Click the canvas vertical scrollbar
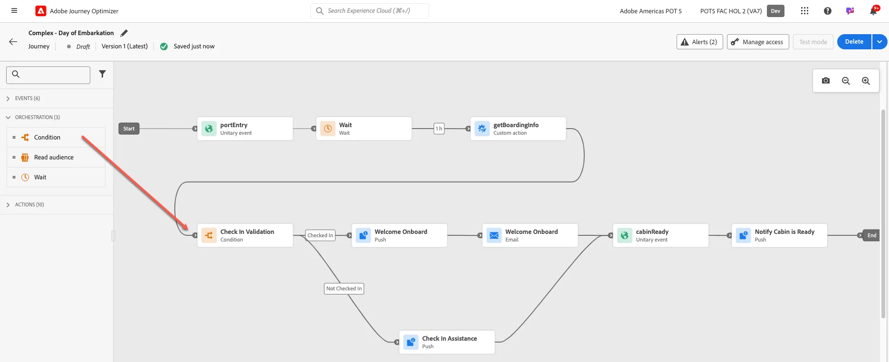889x362 pixels. click(883, 213)
